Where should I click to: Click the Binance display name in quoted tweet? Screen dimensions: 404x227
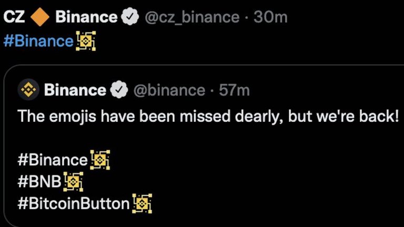tap(75, 90)
